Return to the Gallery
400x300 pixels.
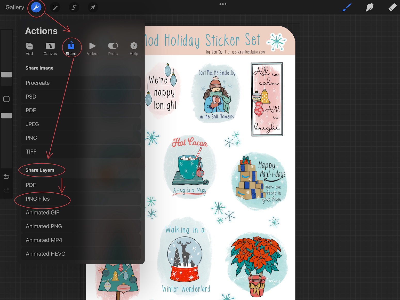(x=14, y=7)
